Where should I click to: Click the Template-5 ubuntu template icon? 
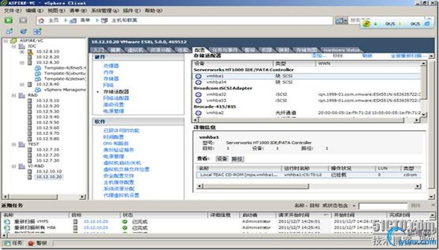click(38, 73)
